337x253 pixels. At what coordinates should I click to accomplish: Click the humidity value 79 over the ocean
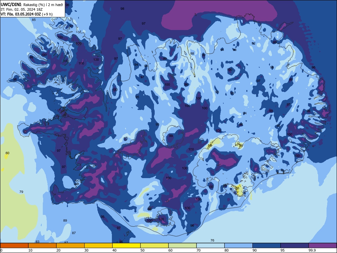coord(21,192)
